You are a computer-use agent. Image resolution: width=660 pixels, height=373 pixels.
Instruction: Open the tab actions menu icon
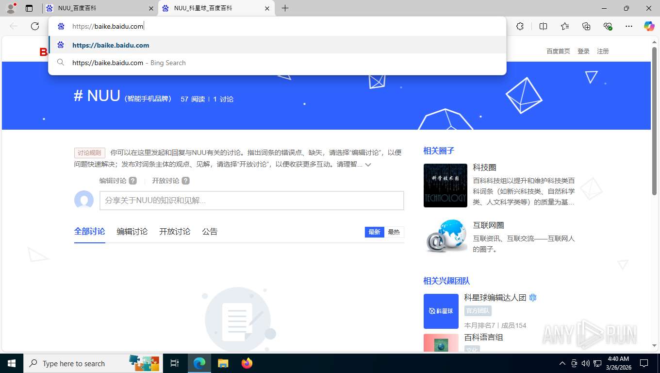(x=29, y=8)
